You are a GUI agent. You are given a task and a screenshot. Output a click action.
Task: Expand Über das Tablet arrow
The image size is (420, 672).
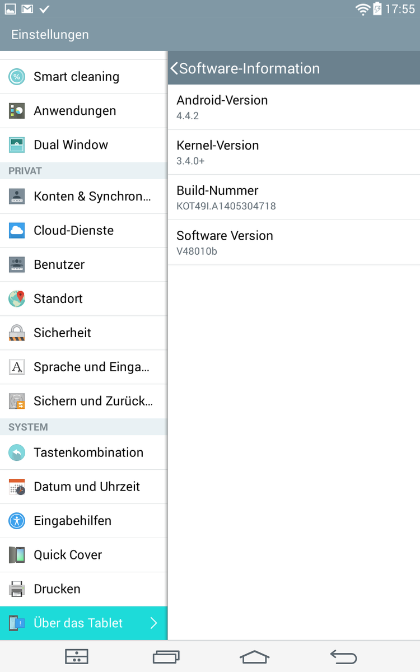(154, 623)
